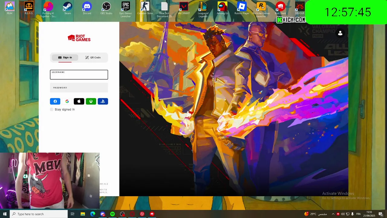Screen dimensions: 387x218
Task: Open the VALORANT desktop shortcut
Action: 184,8
